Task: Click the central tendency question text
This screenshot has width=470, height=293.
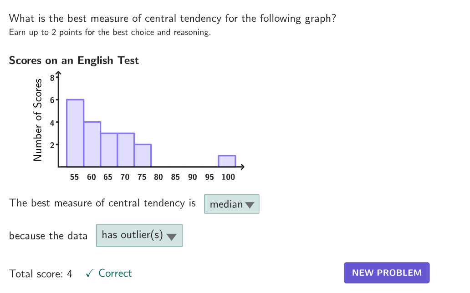Action: 173,19
